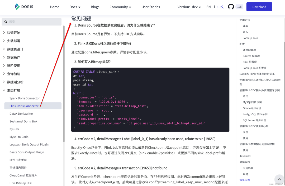Jump to Lookup Join section
285x186 pixels.
point(250,38)
